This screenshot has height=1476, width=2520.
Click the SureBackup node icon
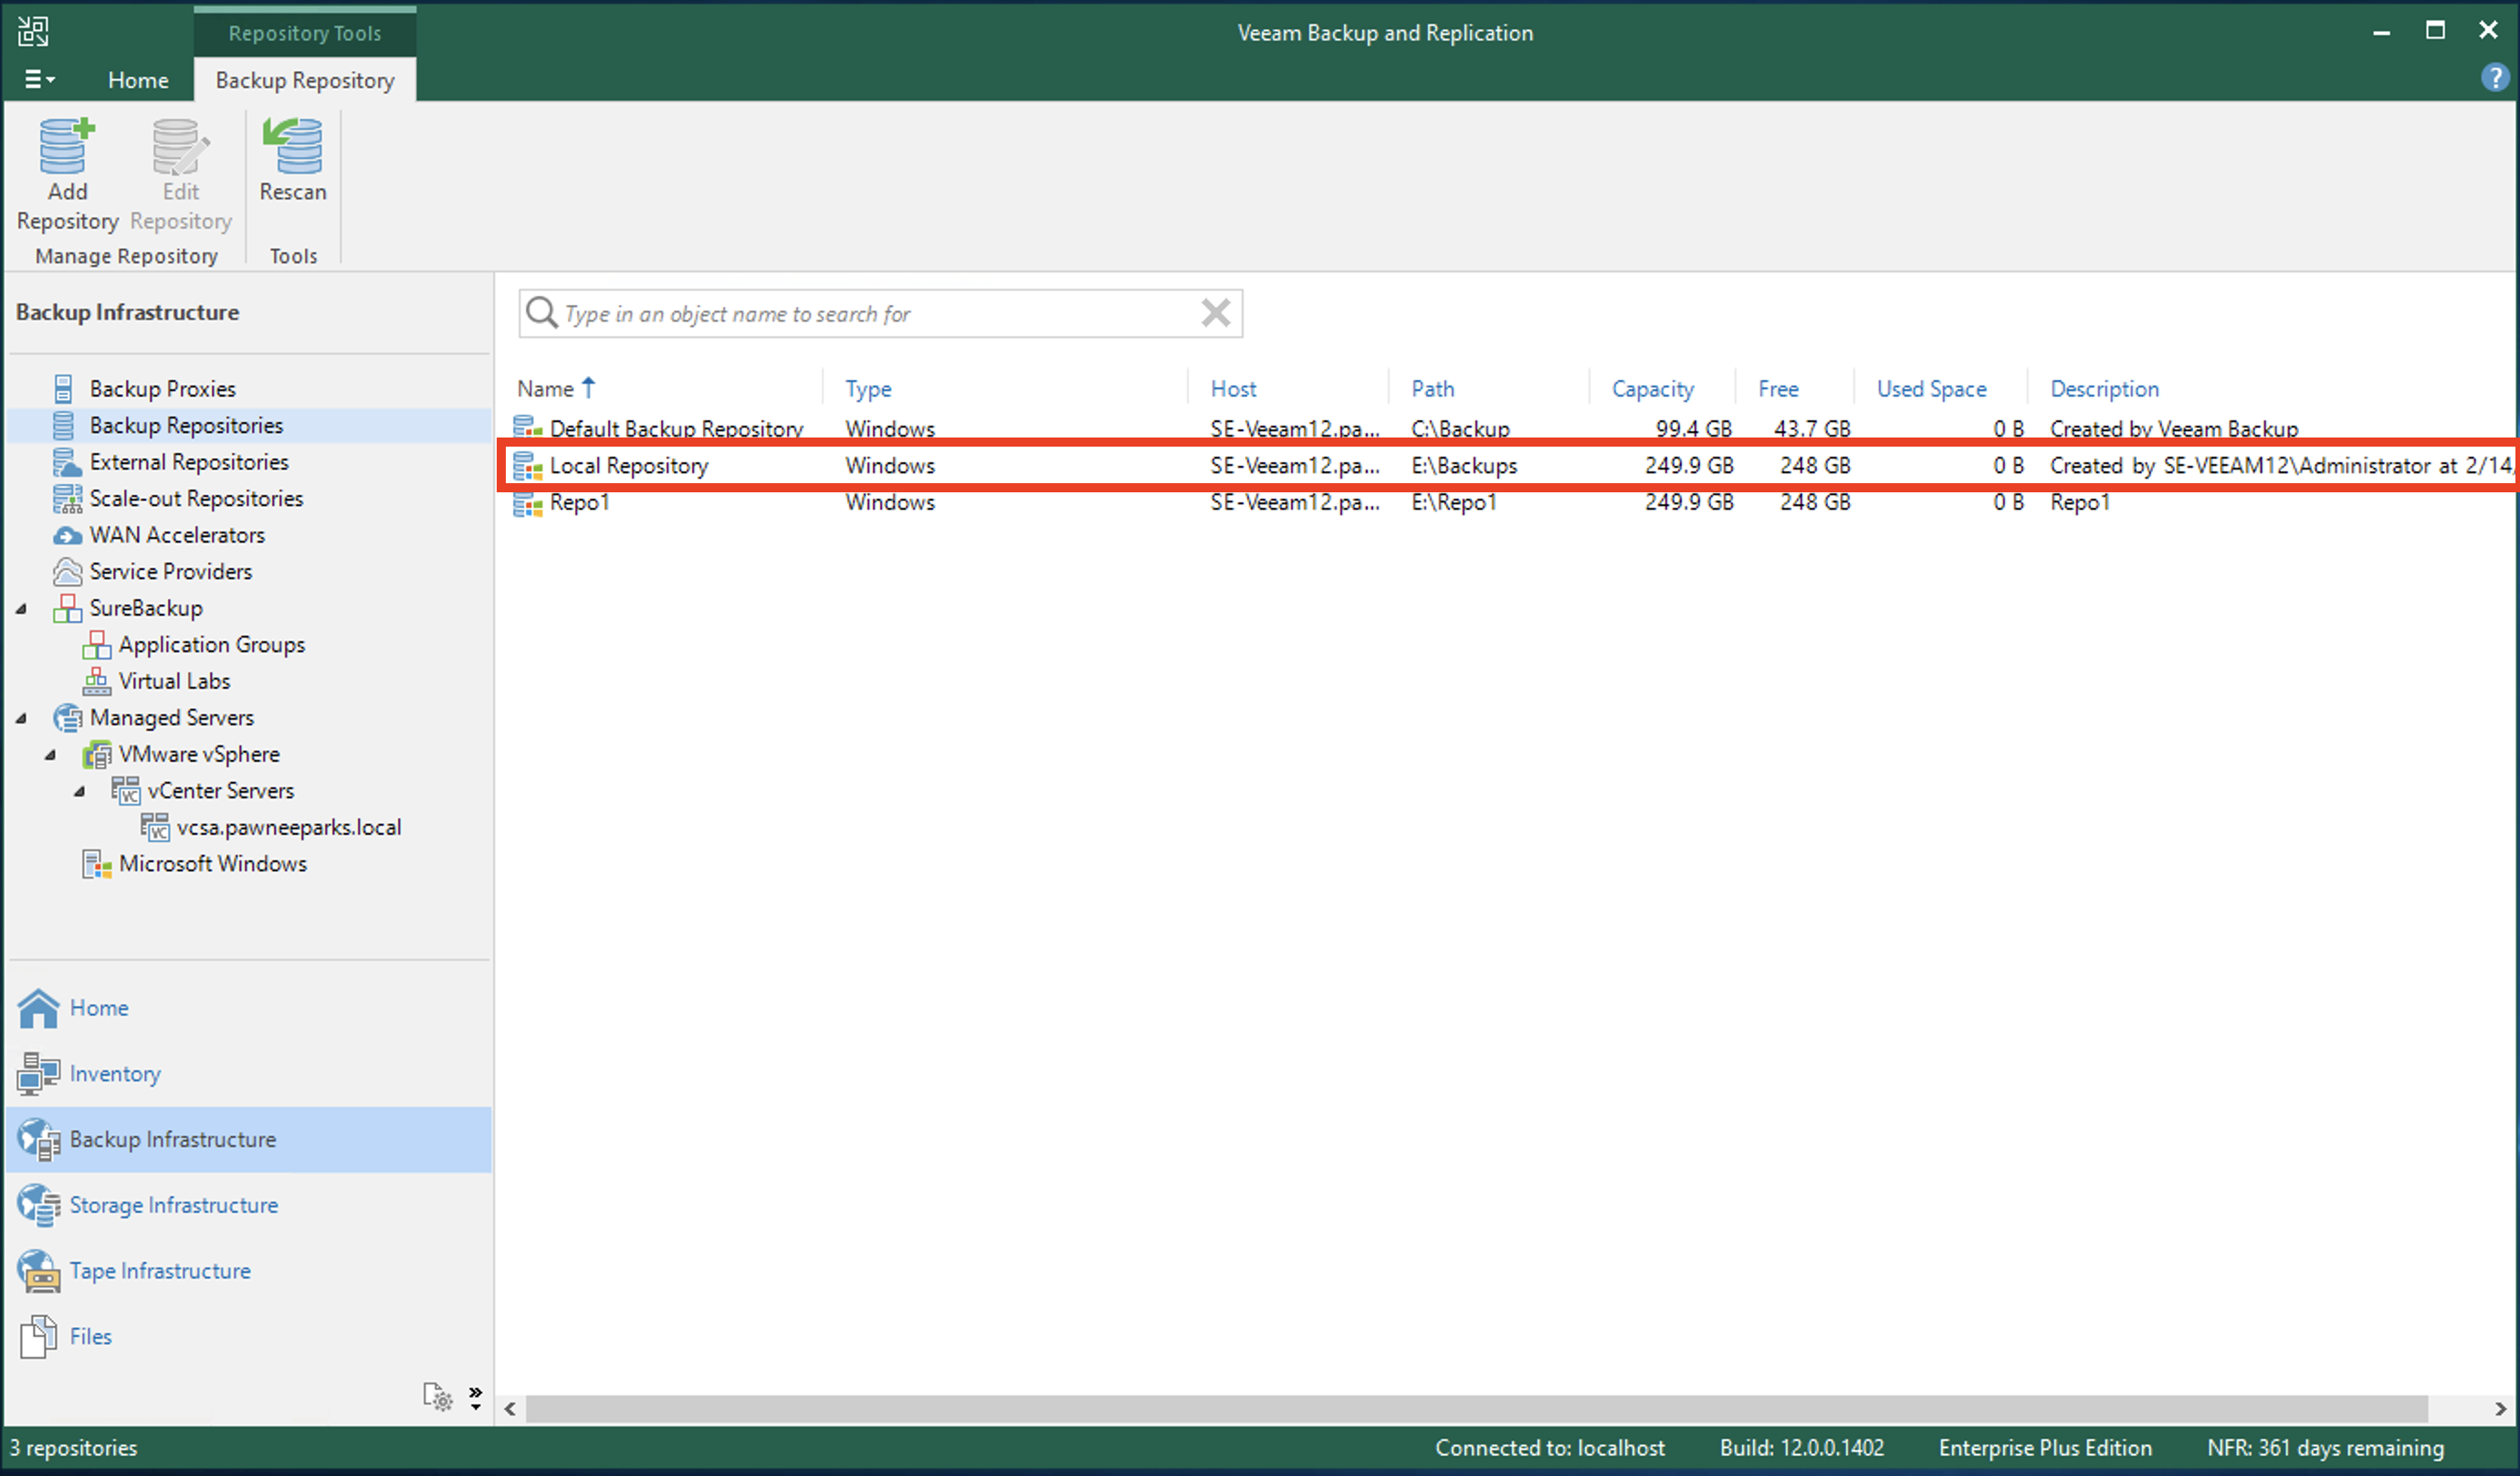coord(67,607)
